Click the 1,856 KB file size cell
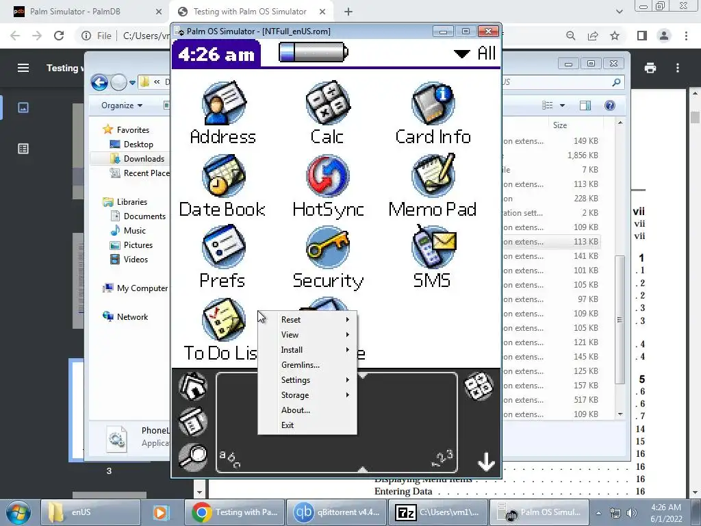Image resolution: width=701 pixels, height=526 pixels. point(583,155)
